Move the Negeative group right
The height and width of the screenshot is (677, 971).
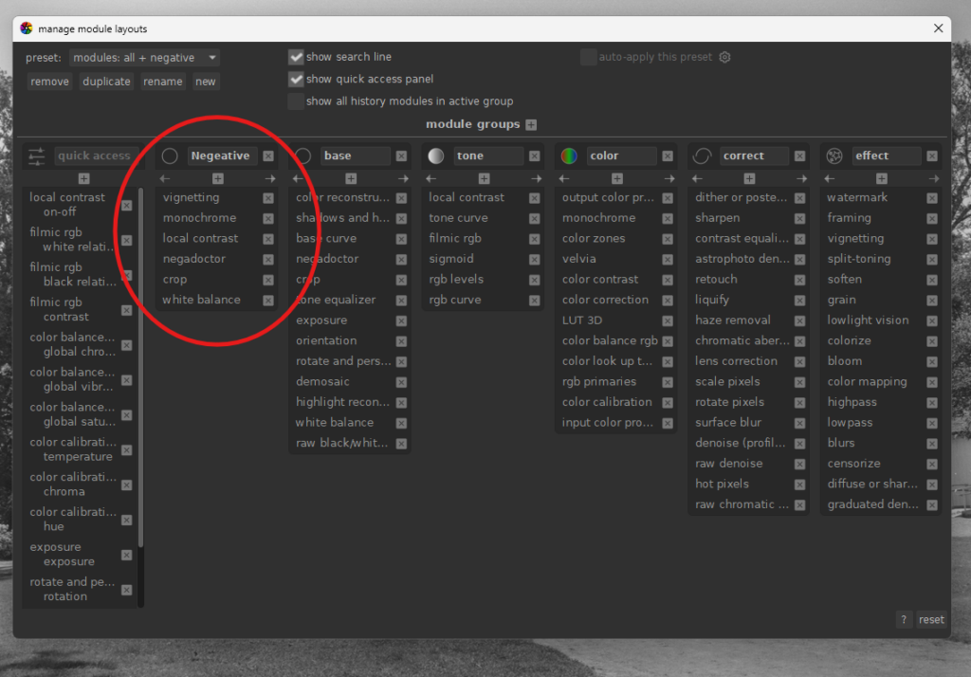tap(270, 179)
